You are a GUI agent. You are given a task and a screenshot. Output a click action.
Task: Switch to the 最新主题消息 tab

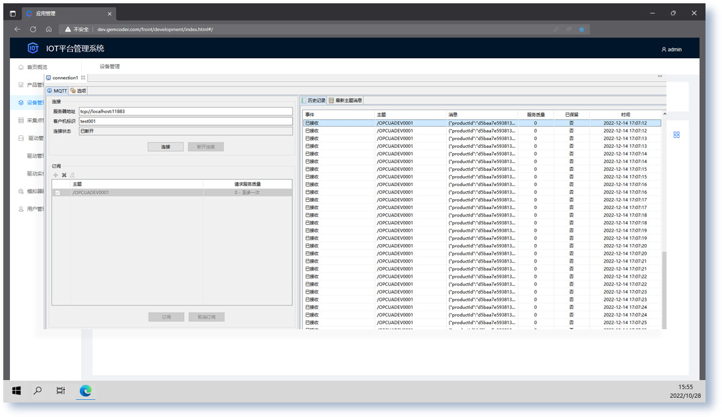[346, 100]
